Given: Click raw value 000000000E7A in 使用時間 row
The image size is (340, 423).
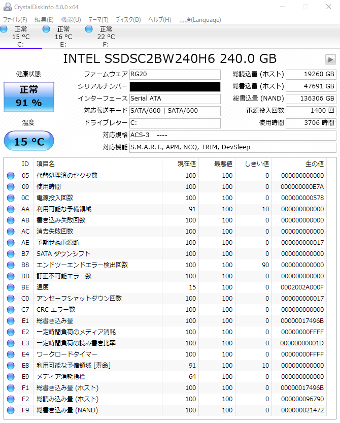Looking at the screenshot, I should 302,187.
